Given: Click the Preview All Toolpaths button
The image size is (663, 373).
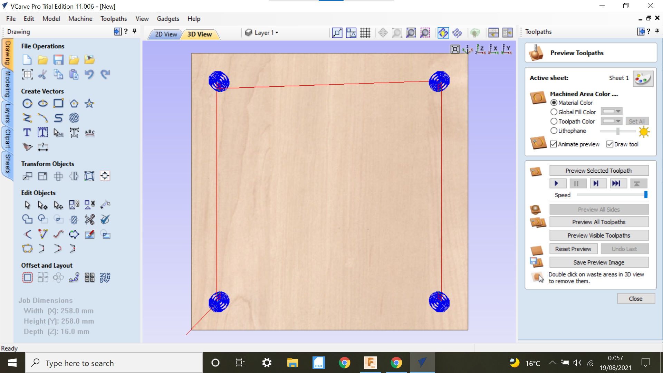Looking at the screenshot, I should click(599, 222).
